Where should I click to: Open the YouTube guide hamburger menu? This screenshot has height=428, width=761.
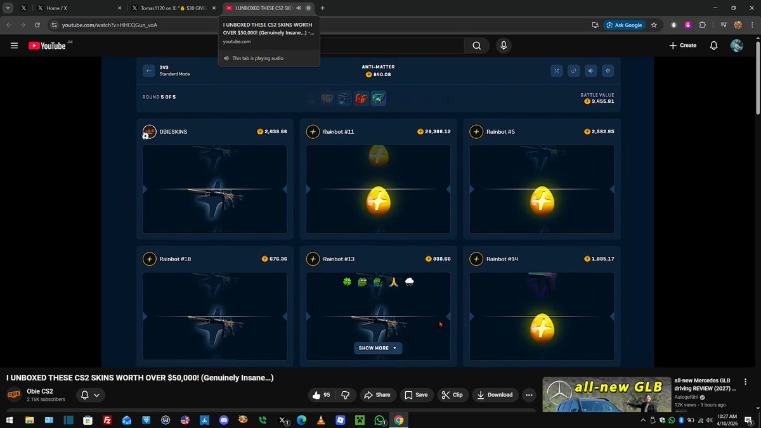click(14, 46)
